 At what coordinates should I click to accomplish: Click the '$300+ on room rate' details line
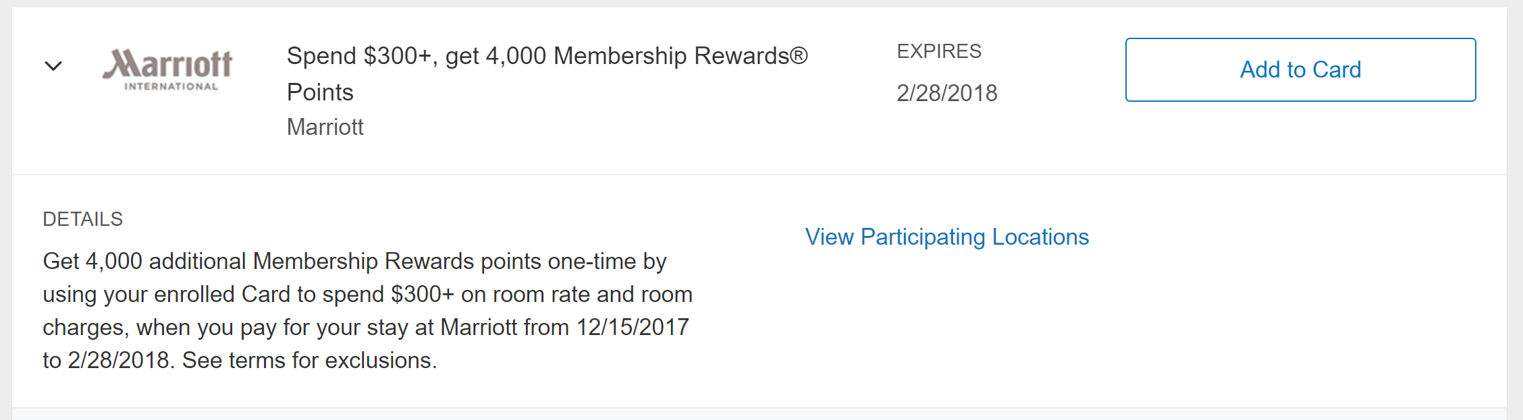click(x=486, y=294)
